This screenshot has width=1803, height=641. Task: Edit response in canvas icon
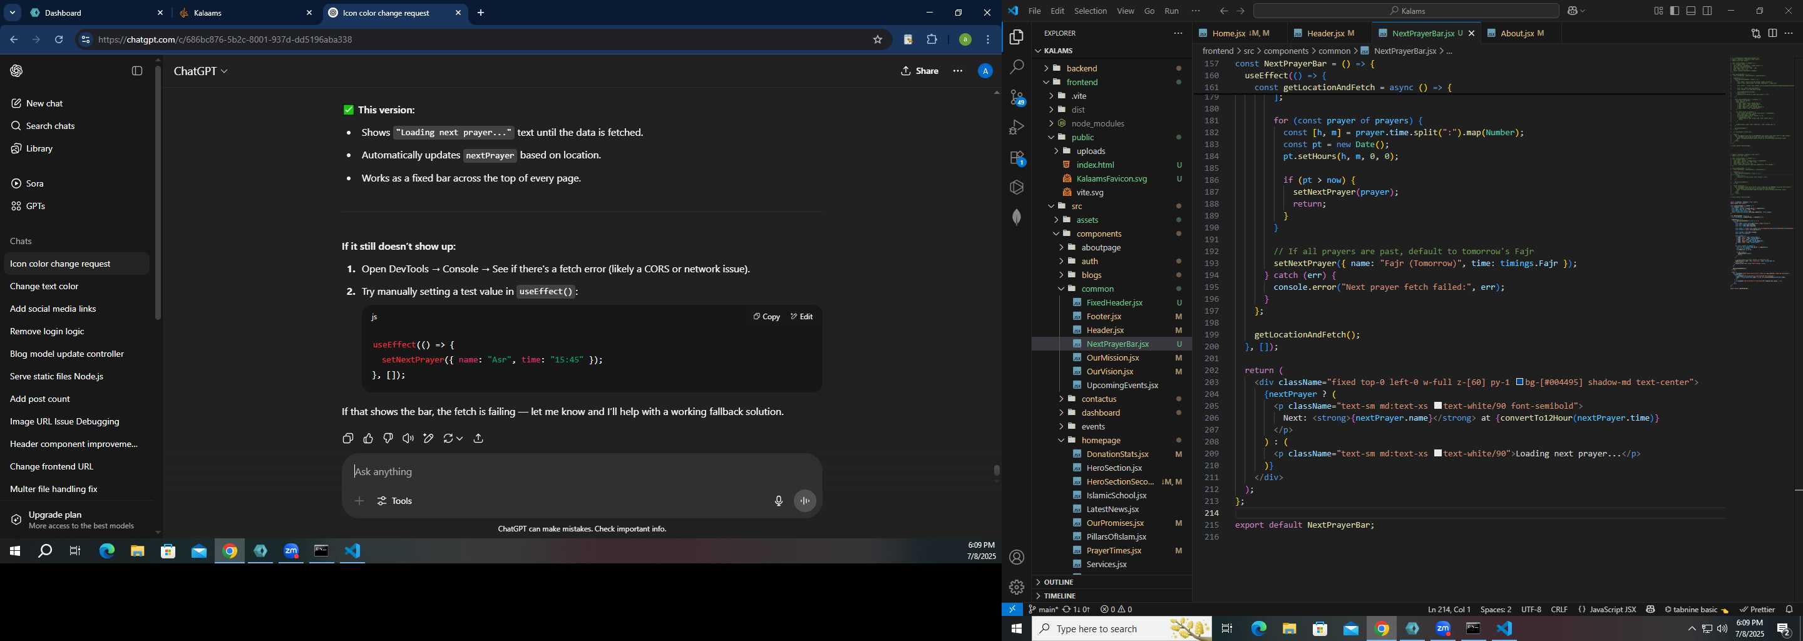(428, 438)
